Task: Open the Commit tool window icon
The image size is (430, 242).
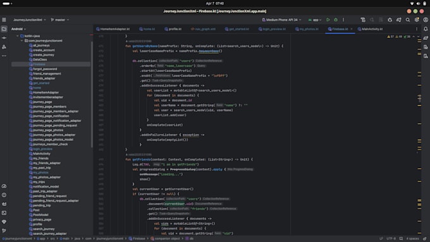Action: [x=4, y=38]
